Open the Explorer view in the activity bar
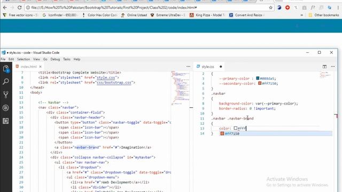This screenshot has width=342, height=192. (6, 69)
